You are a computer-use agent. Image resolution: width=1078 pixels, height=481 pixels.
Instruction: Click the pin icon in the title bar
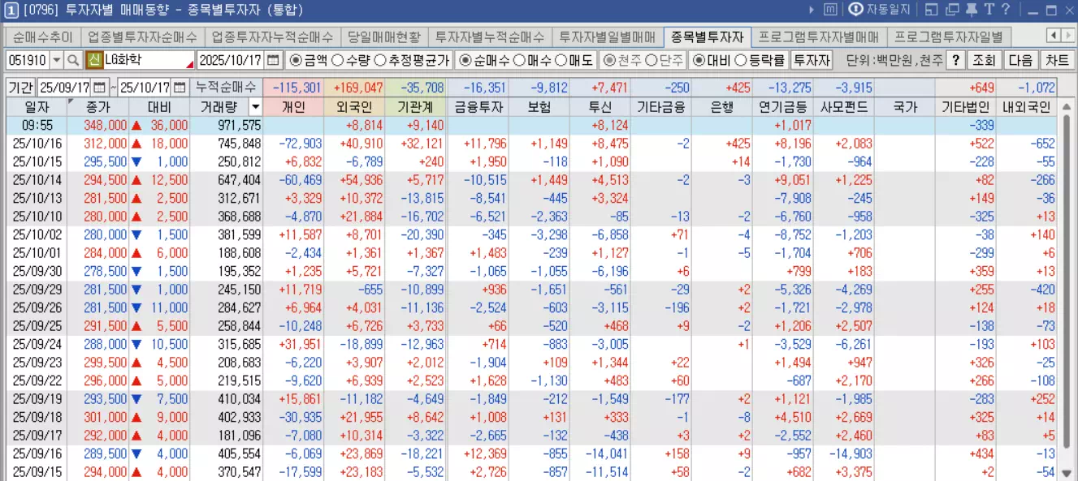970,10
